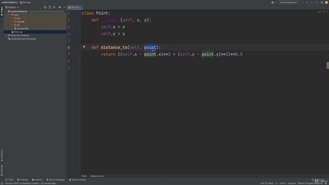Fold the distance_to method using gutter marker

80,47
